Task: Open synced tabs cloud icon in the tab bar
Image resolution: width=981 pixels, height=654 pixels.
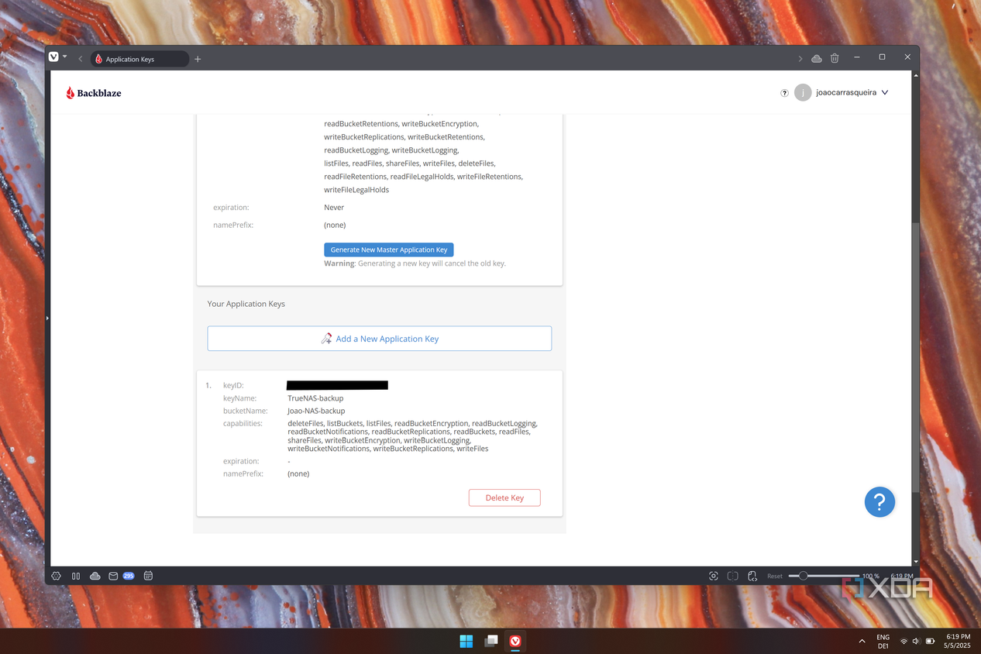Action: 817,58
